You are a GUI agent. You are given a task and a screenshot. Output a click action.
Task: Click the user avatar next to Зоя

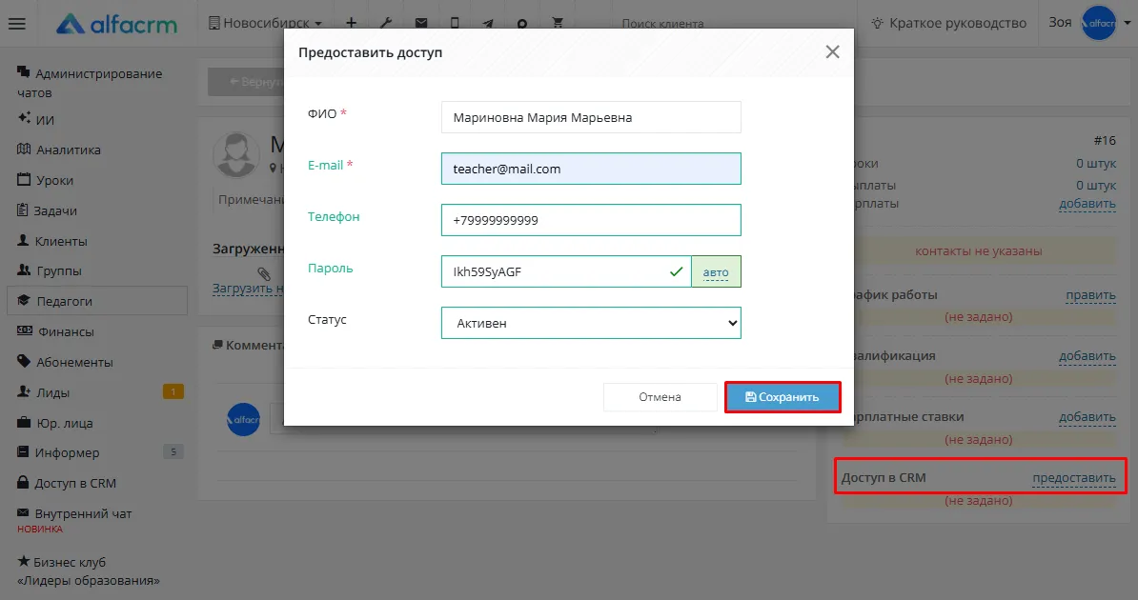point(1099,23)
